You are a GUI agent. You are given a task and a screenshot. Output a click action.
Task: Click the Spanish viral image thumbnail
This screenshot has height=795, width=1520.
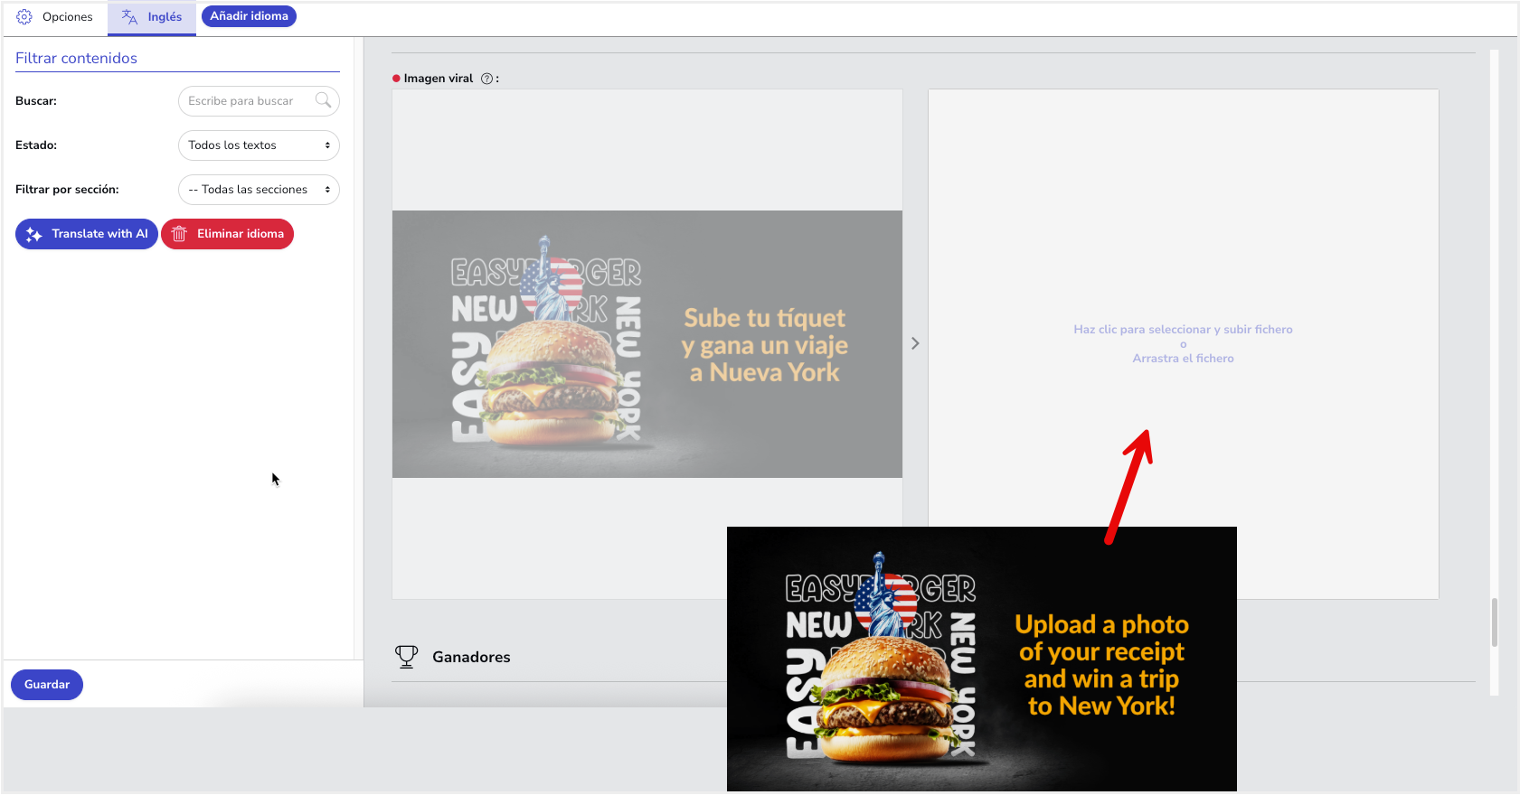click(647, 344)
